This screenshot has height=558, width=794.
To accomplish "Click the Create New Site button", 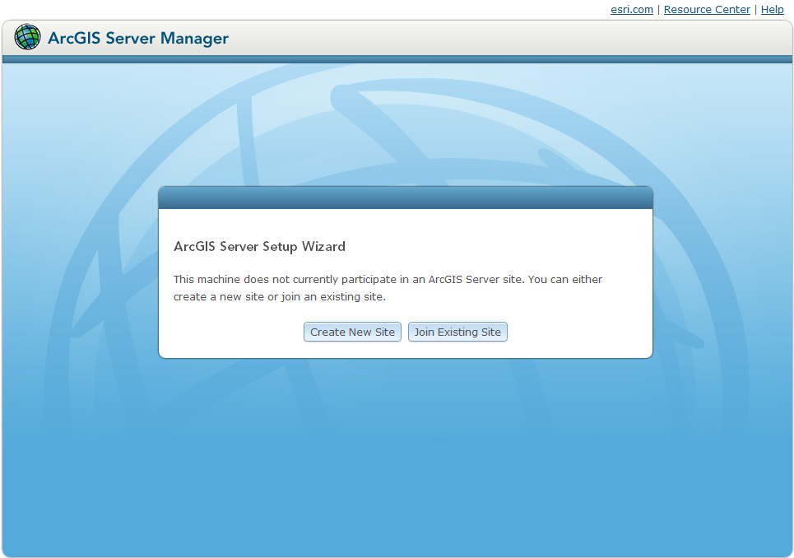I will (352, 332).
